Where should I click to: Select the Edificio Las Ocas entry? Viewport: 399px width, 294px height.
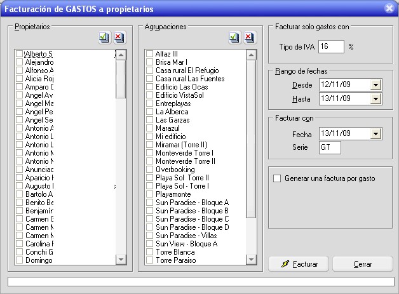(x=182, y=87)
